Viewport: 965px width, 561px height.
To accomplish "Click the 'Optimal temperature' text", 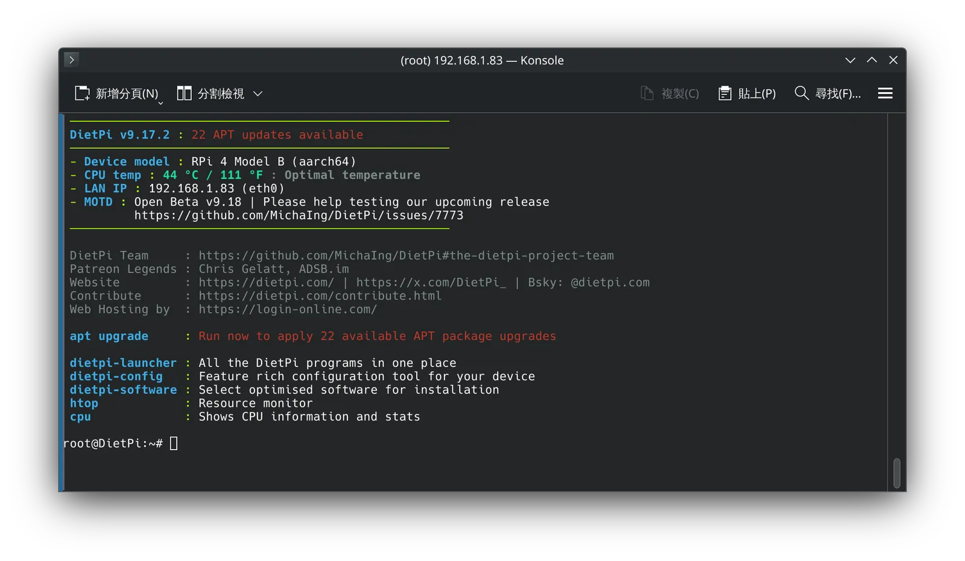I will tap(352, 175).
